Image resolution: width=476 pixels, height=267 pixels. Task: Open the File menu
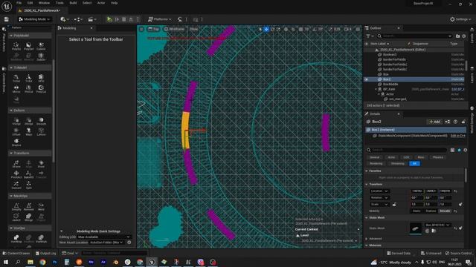[x=19, y=3]
